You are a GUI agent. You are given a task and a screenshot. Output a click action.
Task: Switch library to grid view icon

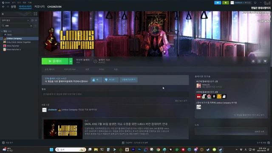click(x=35, y=14)
